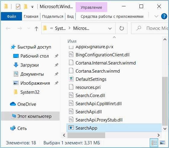This screenshot has width=169, height=148.
Task: Click the vertical scrollbar thumb
Action: (165, 101)
